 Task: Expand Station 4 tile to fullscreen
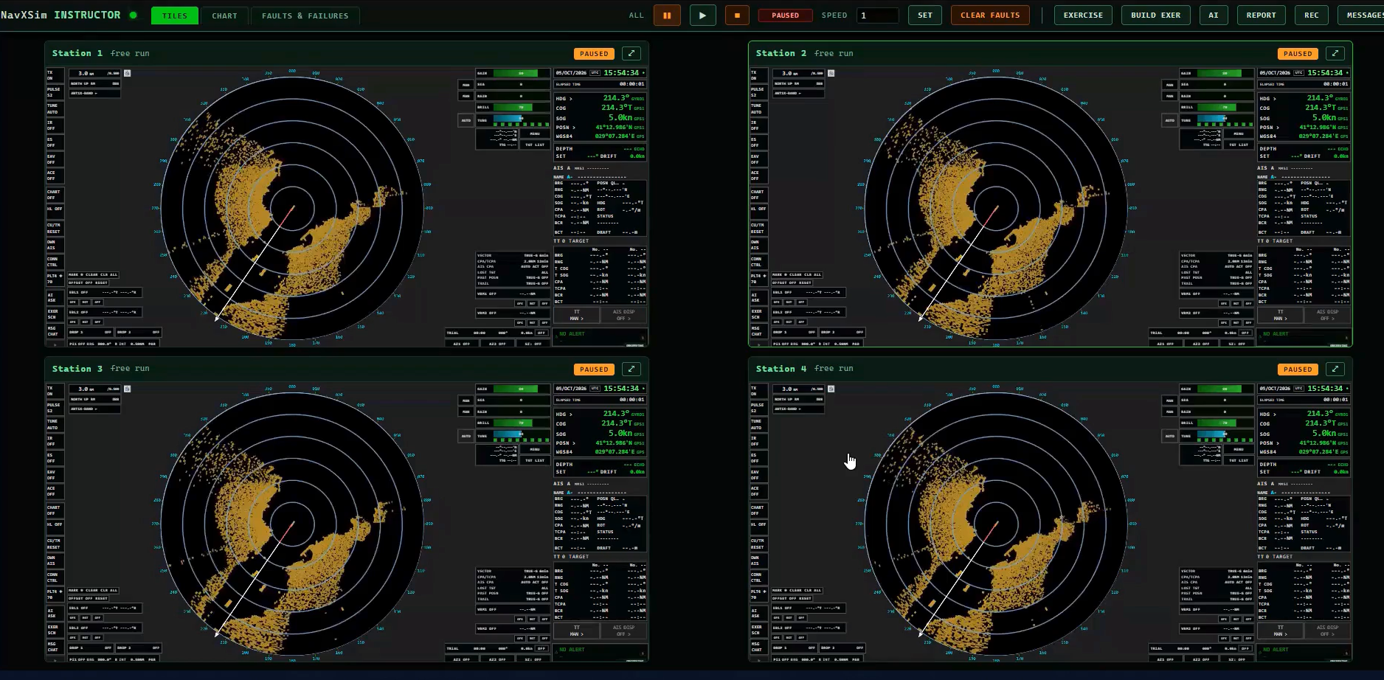click(1335, 369)
